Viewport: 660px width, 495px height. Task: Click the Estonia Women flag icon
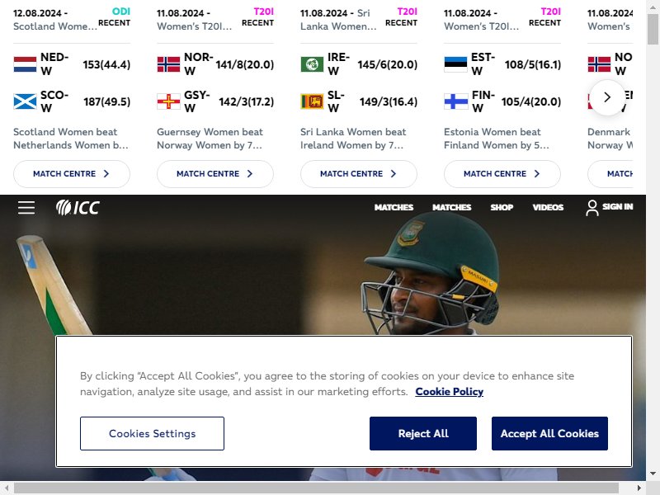click(455, 64)
